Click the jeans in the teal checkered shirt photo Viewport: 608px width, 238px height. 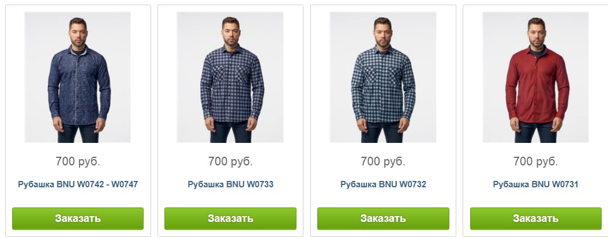pos(382,133)
